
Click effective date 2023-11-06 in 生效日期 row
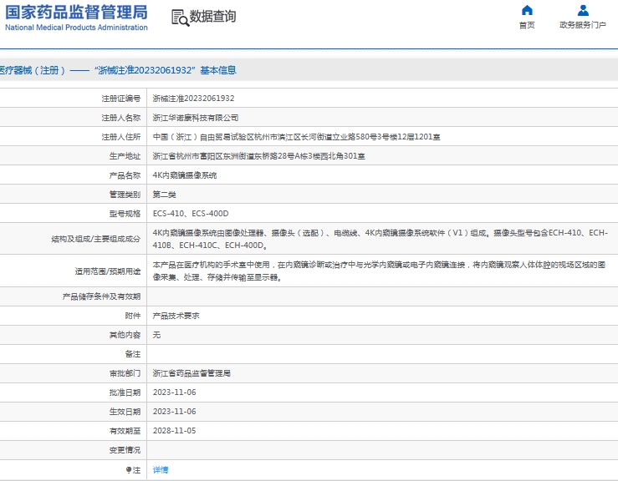tap(174, 412)
